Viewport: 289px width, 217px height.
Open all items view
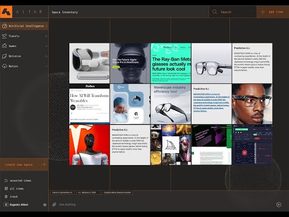[x=17, y=189]
